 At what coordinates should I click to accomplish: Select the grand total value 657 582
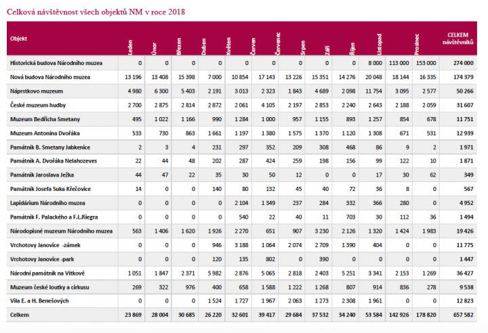(463, 315)
